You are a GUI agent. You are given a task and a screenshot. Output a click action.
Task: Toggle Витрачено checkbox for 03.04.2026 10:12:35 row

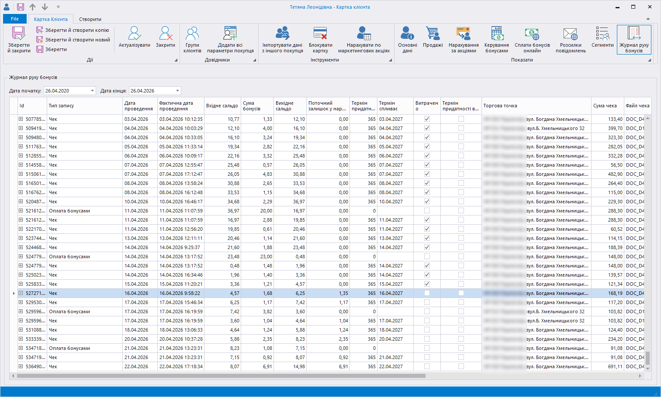(427, 119)
